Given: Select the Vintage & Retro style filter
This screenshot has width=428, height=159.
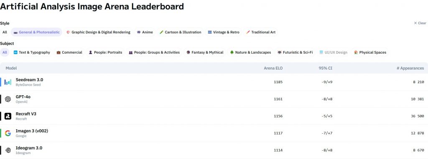Looking at the screenshot, I should tap(224, 32).
